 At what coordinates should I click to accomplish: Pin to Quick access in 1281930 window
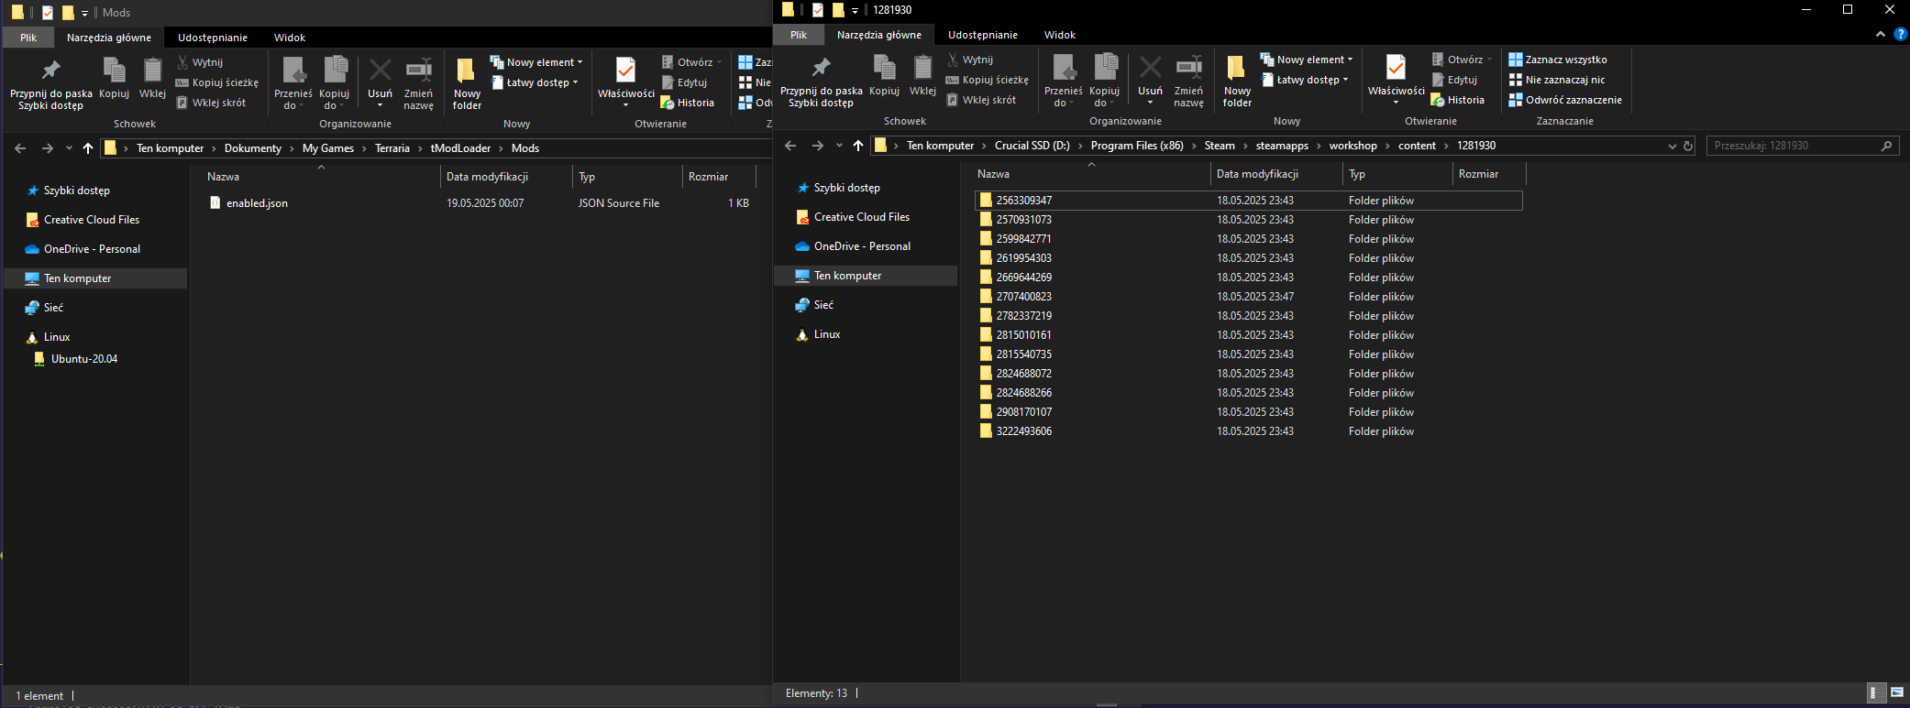[x=822, y=82]
